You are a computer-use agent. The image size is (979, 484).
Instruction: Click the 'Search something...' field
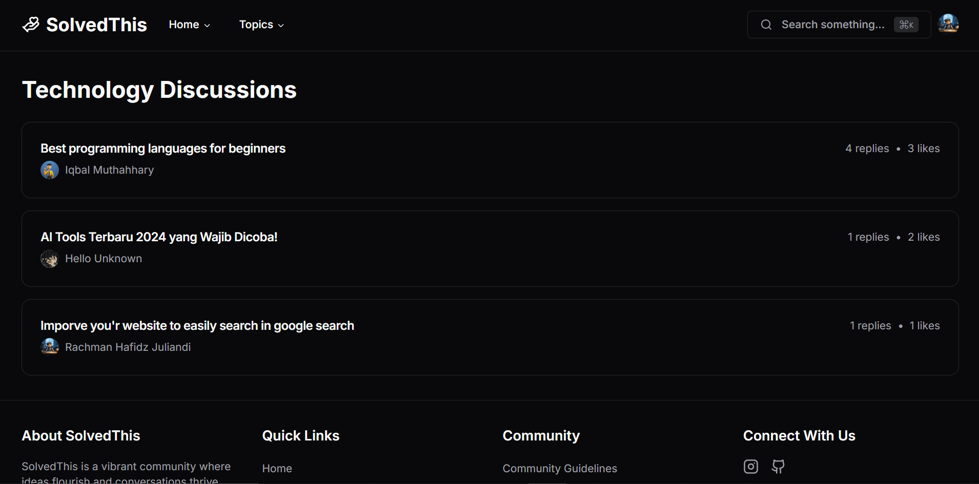pos(832,25)
